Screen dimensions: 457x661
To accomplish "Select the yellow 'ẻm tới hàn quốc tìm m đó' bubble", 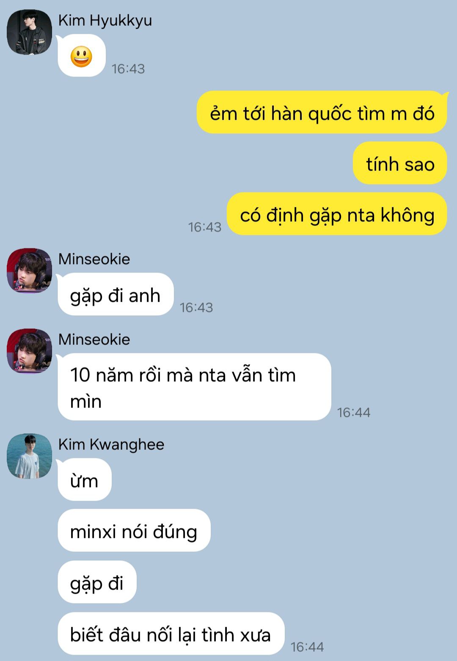I will (x=322, y=113).
